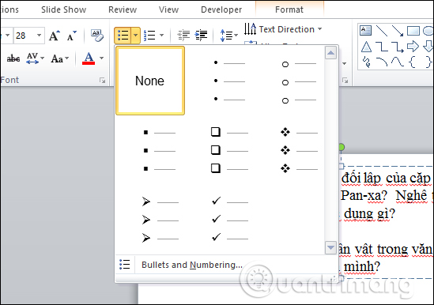Select the Right Brace shape
The width and height of the screenshot is (434, 305).
point(428,62)
